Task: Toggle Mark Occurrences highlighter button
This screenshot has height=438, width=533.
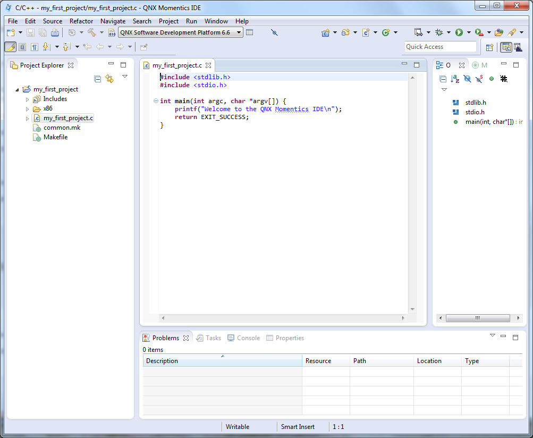Action: coord(11,47)
